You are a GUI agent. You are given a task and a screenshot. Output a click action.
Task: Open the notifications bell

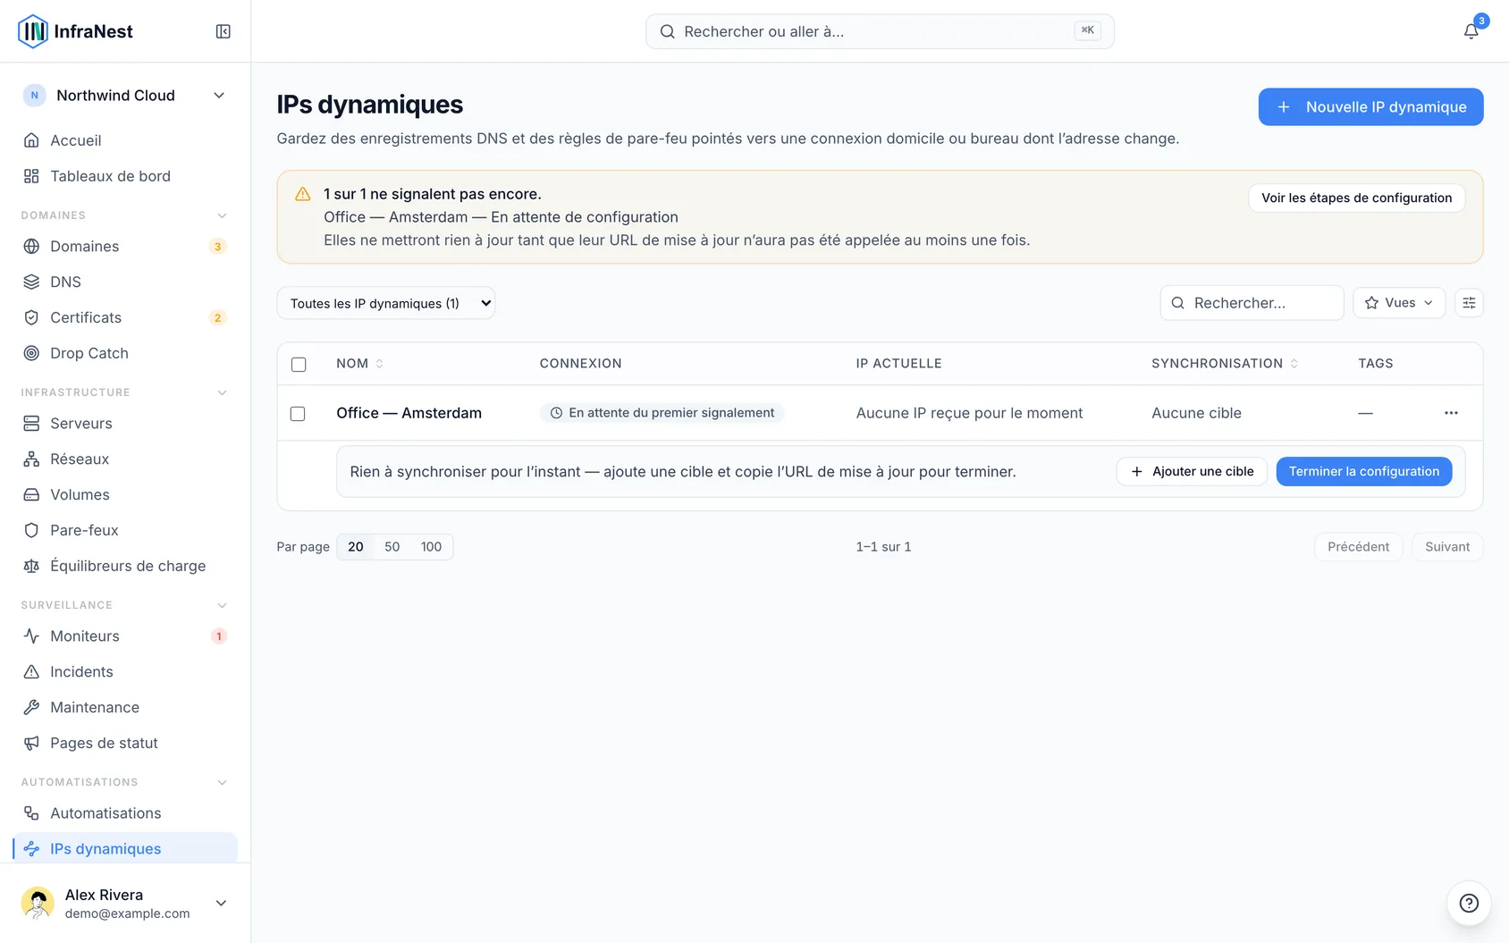(x=1471, y=31)
